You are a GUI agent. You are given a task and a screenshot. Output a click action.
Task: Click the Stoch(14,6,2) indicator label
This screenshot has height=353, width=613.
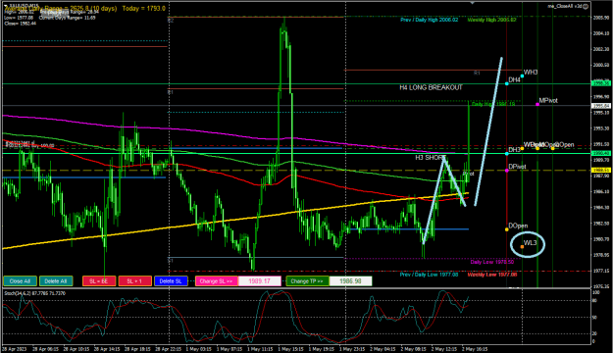[34, 293]
